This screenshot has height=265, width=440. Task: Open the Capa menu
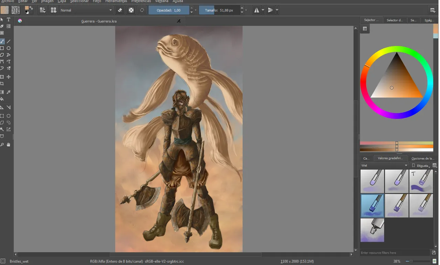click(62, 1)
